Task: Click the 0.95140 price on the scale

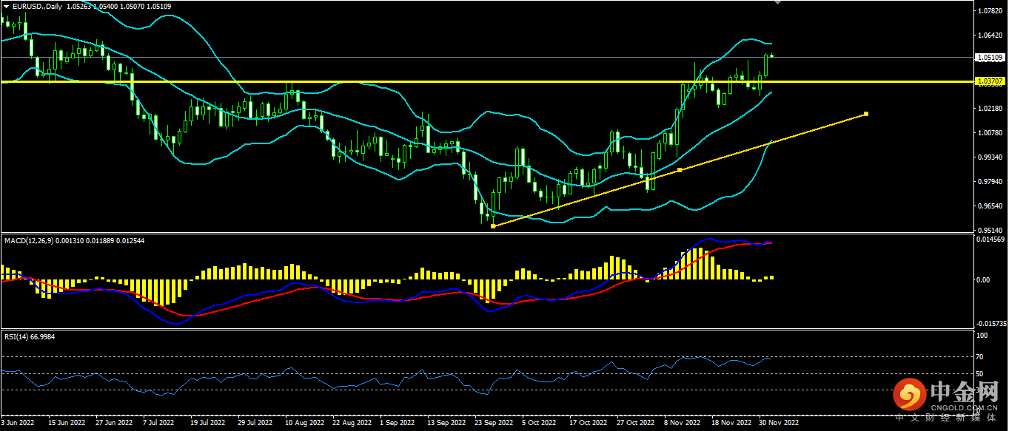Action: 989,230
